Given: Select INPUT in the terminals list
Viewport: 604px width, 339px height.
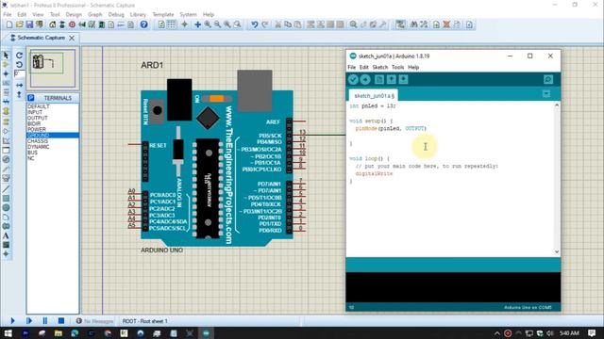Looking at the screenshot, I should [53, 112].
